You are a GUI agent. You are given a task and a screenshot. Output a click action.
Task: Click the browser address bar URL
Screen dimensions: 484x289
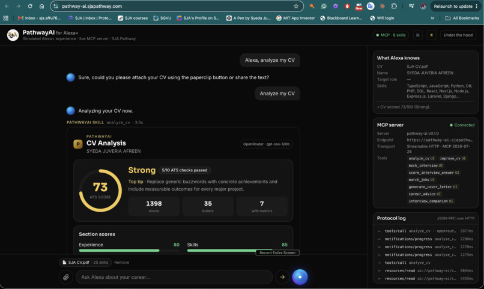tap(92, 6)
